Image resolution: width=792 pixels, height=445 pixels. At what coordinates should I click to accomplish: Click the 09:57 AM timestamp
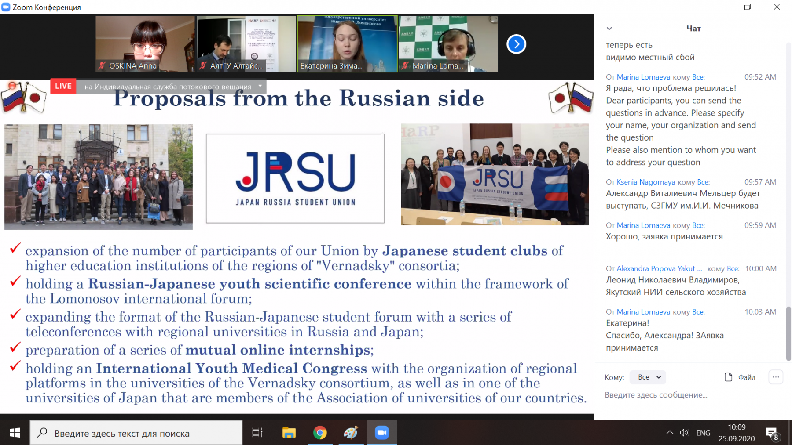coord(760,182)
